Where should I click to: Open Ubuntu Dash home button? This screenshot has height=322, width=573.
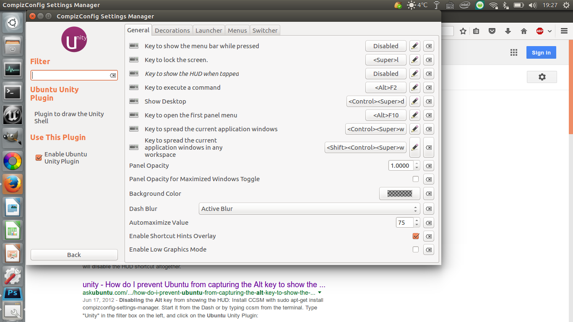pos(13,23)
